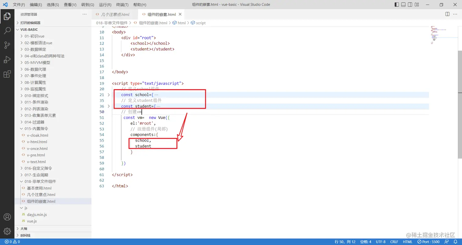Open notifications bell in status bar
The image size is (462, 245).
coord(456,242)
